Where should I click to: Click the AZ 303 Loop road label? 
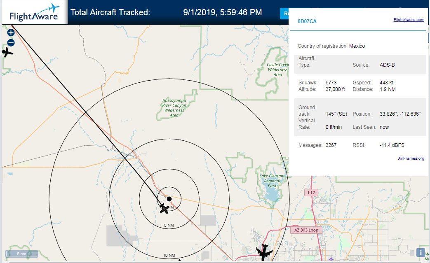[306, 230]
